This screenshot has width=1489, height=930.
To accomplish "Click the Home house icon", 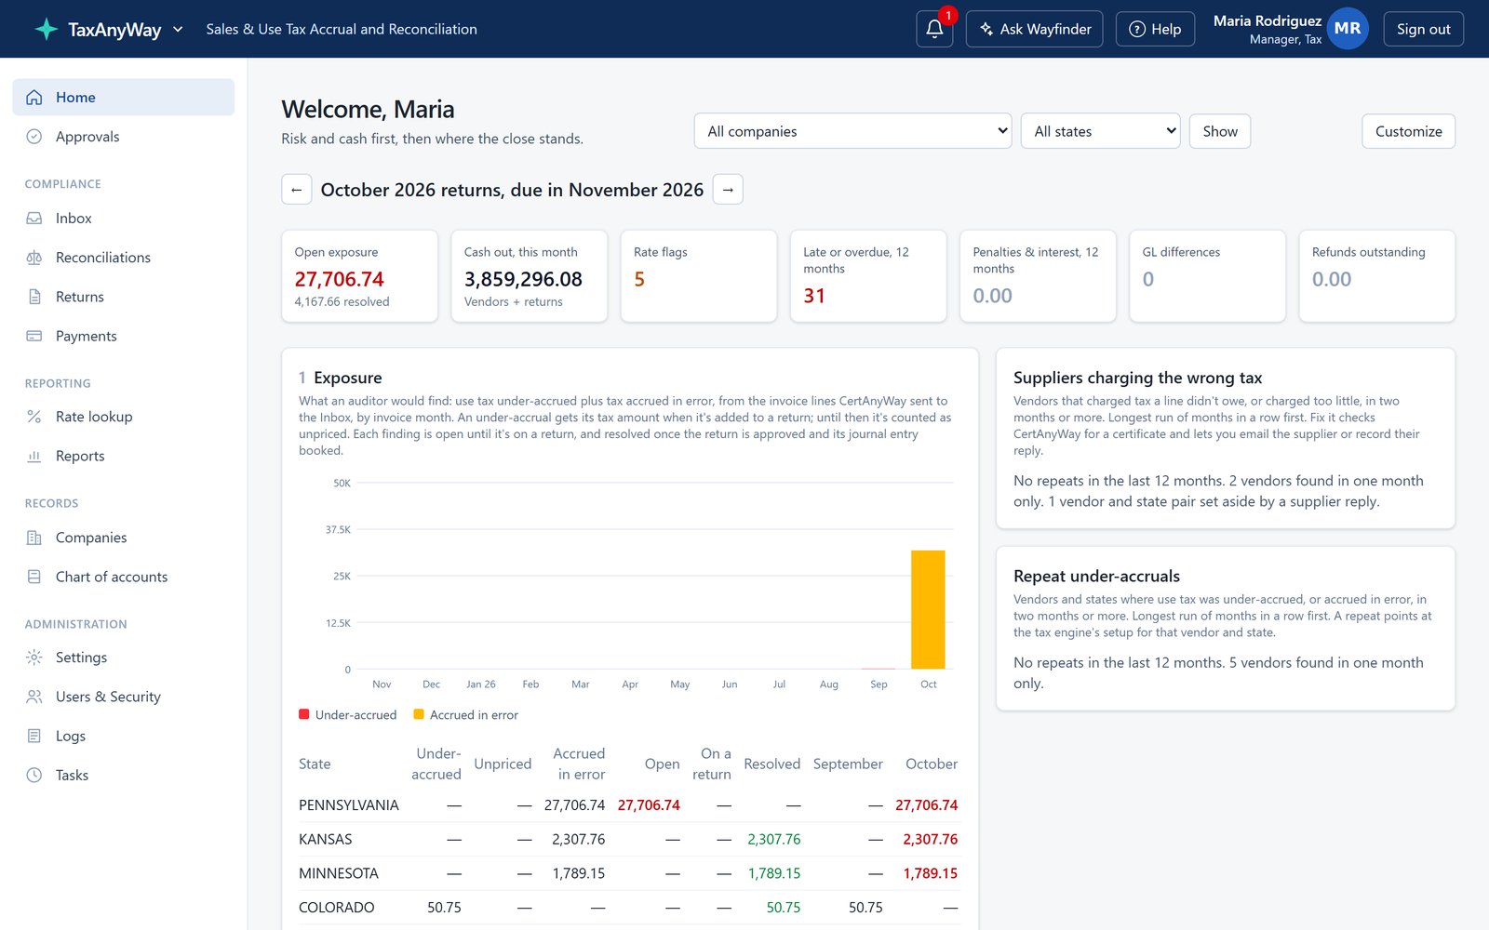I will tap(34, 97).
